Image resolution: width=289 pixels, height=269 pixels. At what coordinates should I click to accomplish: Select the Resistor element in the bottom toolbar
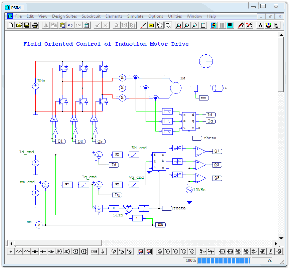[19, 252]
